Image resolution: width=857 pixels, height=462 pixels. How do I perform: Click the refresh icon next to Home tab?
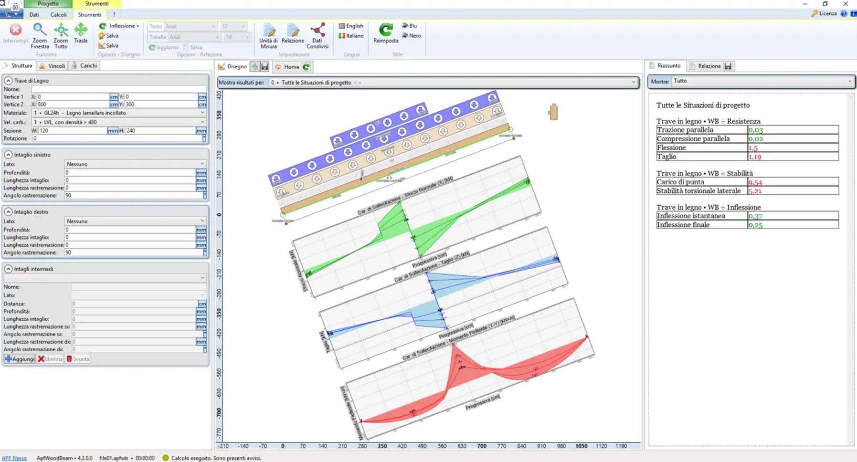click(x=307, y=67)
